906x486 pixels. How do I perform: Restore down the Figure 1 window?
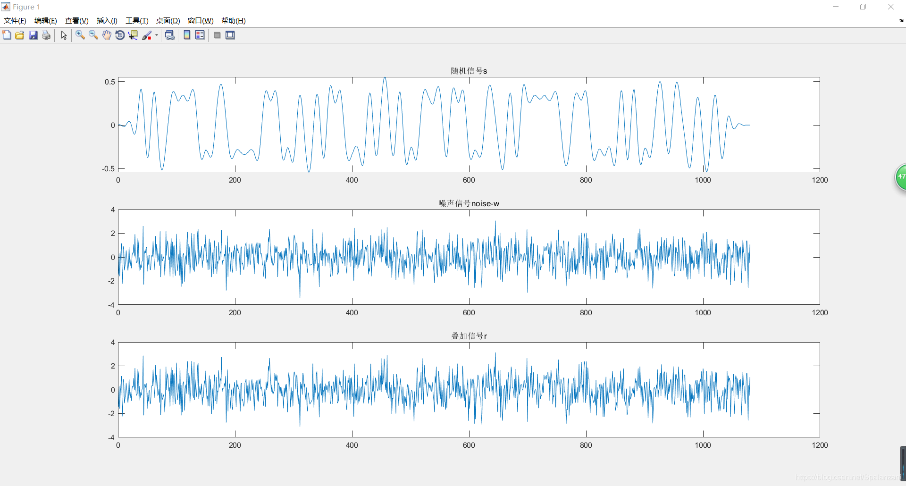[863, 7]
